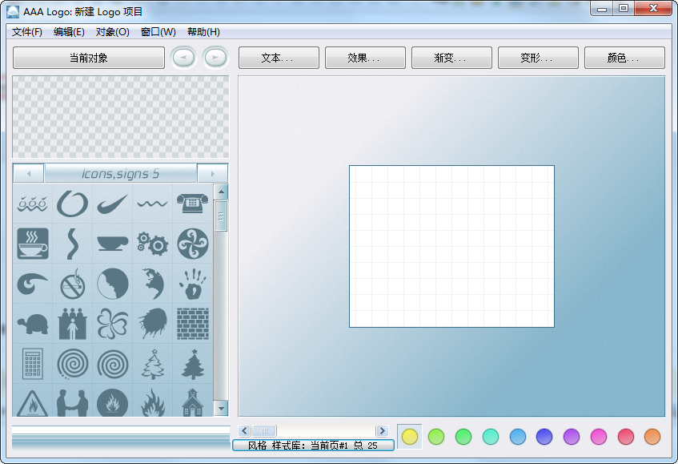The height and width of the screenshot is (464, 678).
Task: Pick the handprint icon
Action: click(192, 284)
